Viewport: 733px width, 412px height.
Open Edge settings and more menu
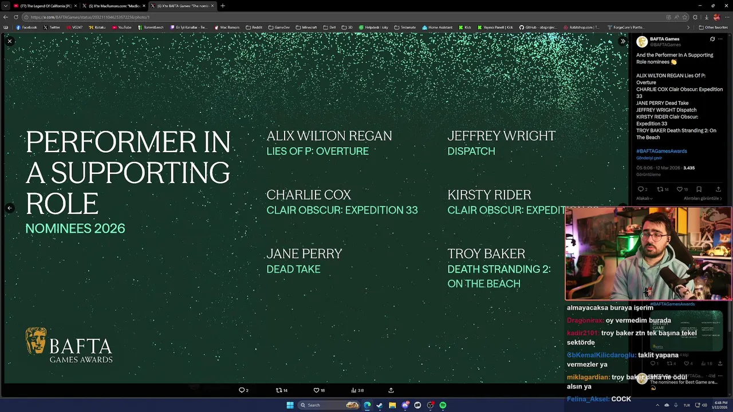pyautogui.click(x=727, y=17)
